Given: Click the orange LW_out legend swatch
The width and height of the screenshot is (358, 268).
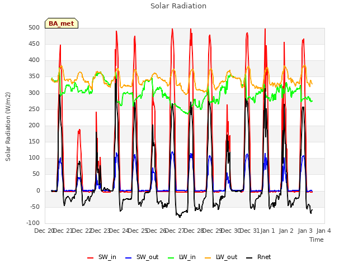Looking at the screenshot, I should click(x=208, y=258).
